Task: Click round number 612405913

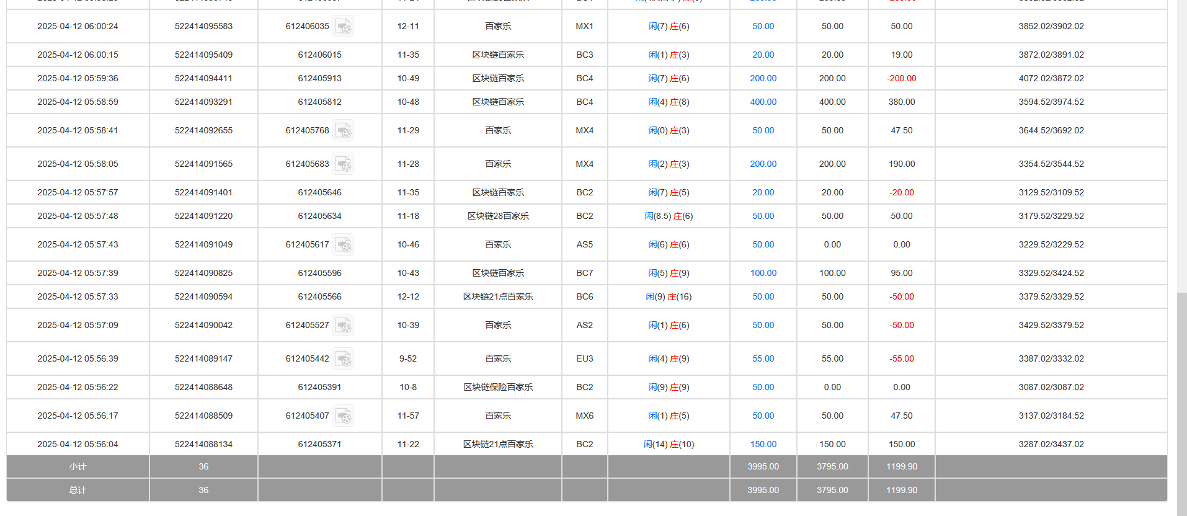Action: coord(319,79)
